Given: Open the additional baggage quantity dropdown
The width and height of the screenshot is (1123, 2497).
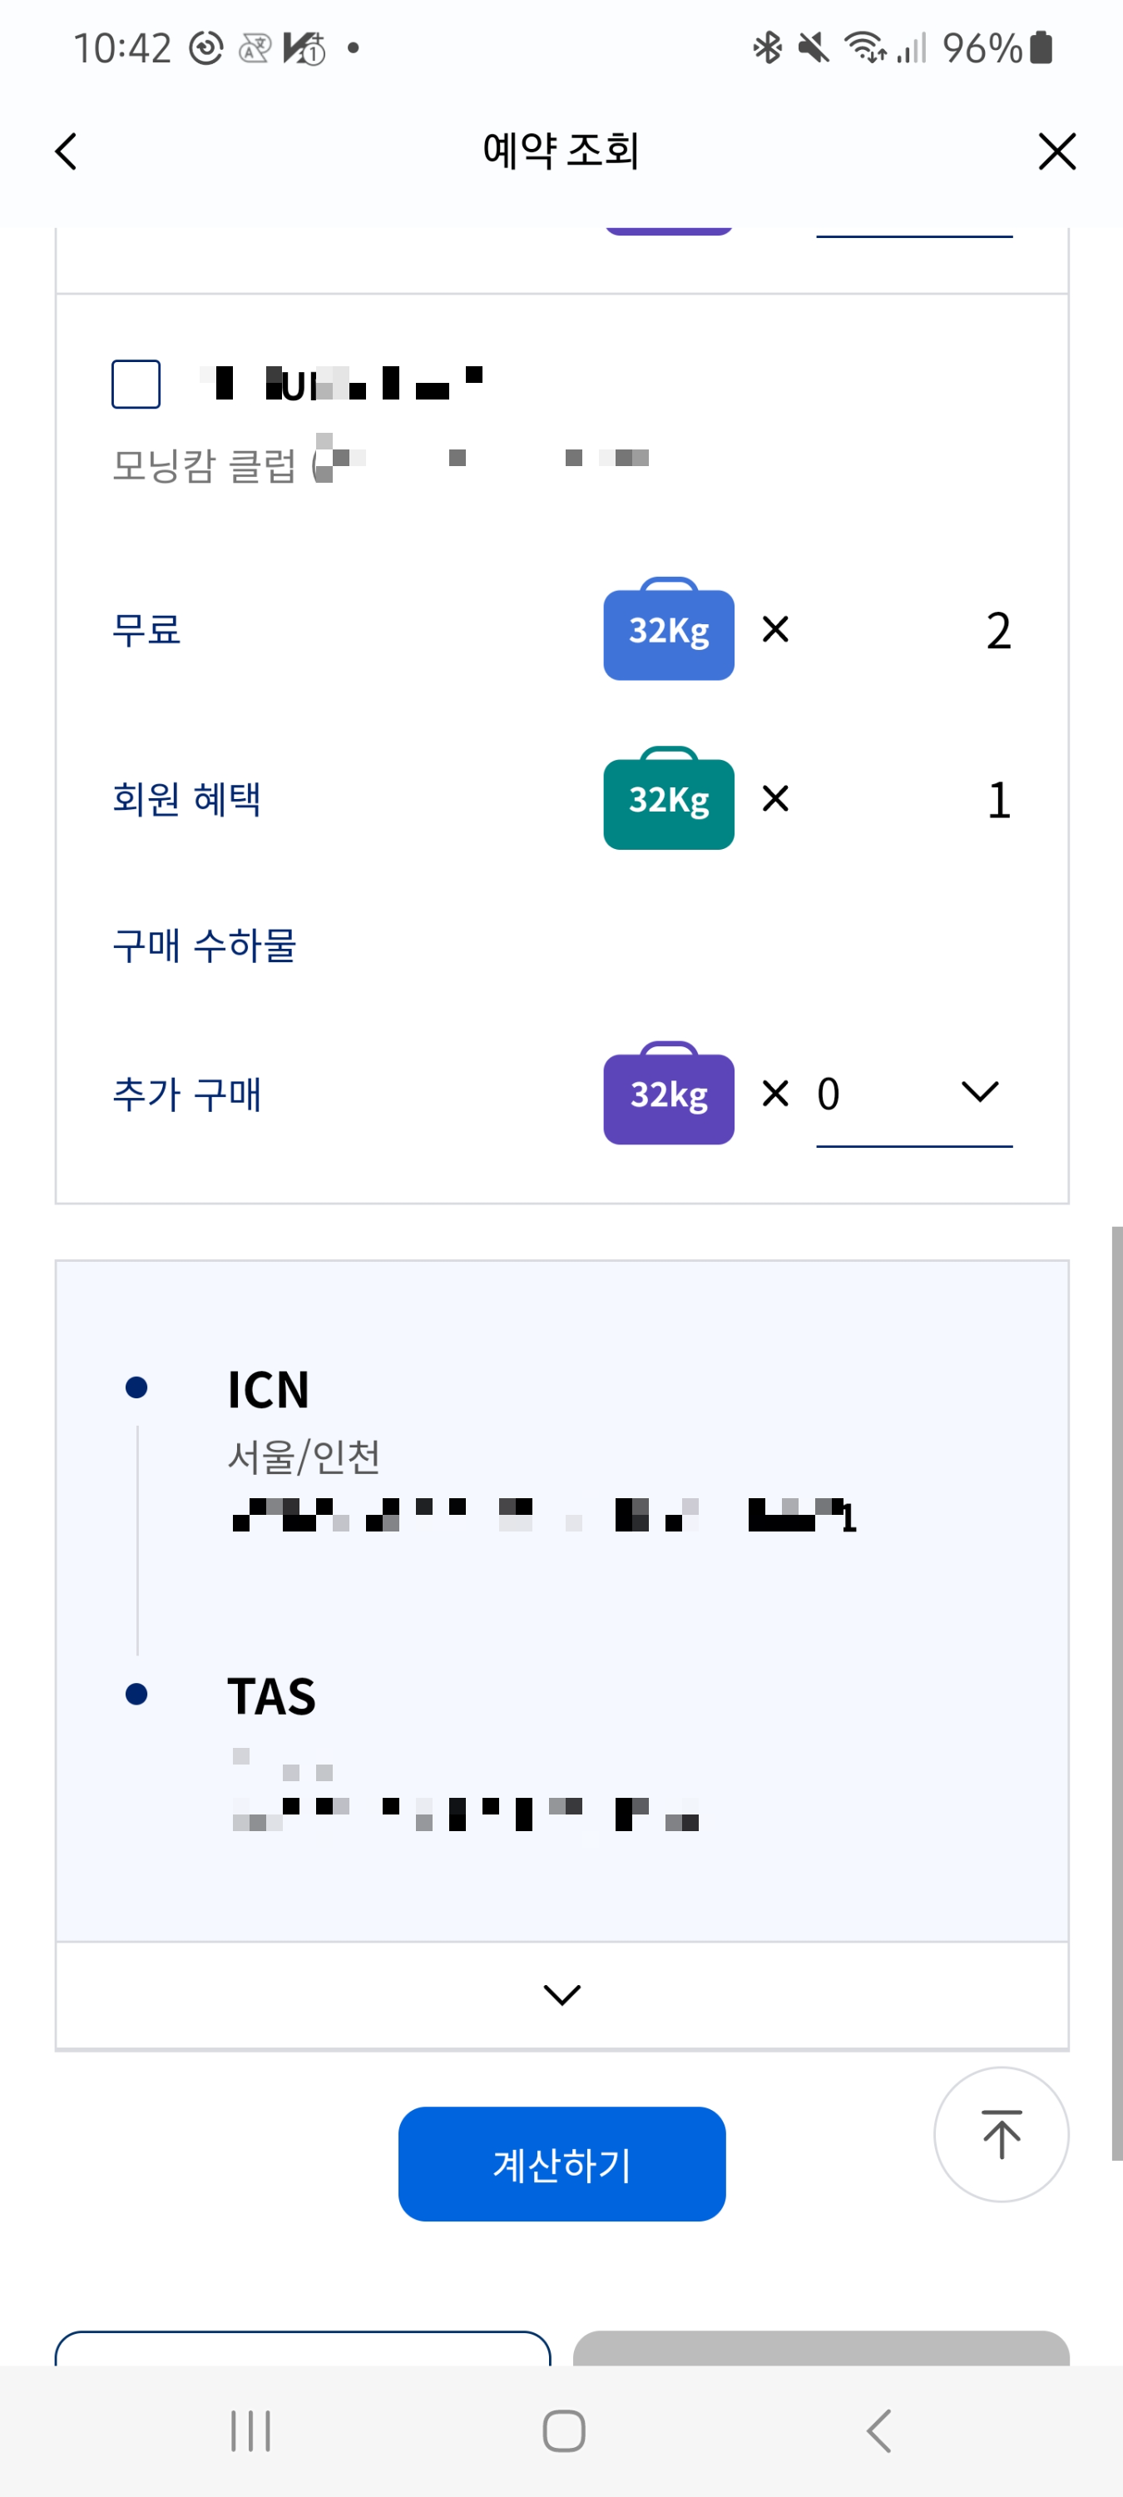Looking at the screenshot, I should pos(978,1094).
